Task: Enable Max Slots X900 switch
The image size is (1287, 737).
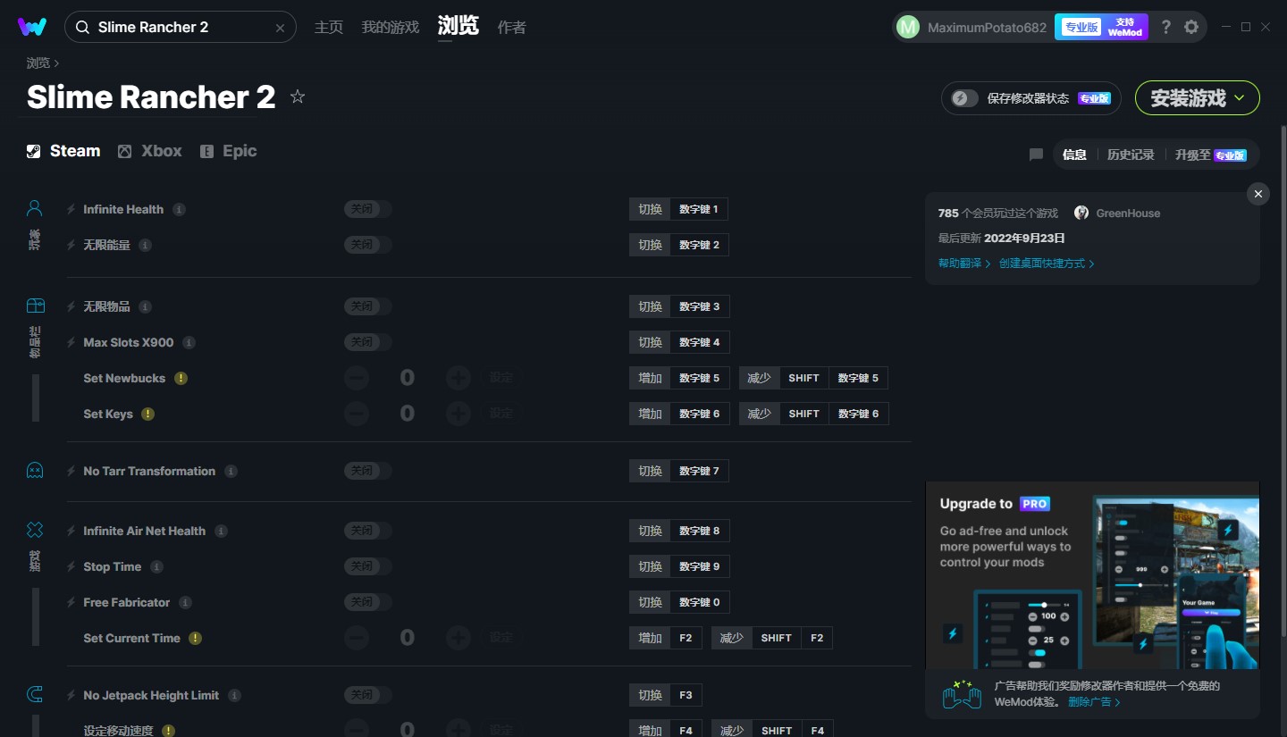Action: 367,342
